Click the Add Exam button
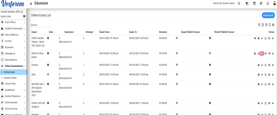The width and height of the screenshot is (277, 115). pos(268,15)
